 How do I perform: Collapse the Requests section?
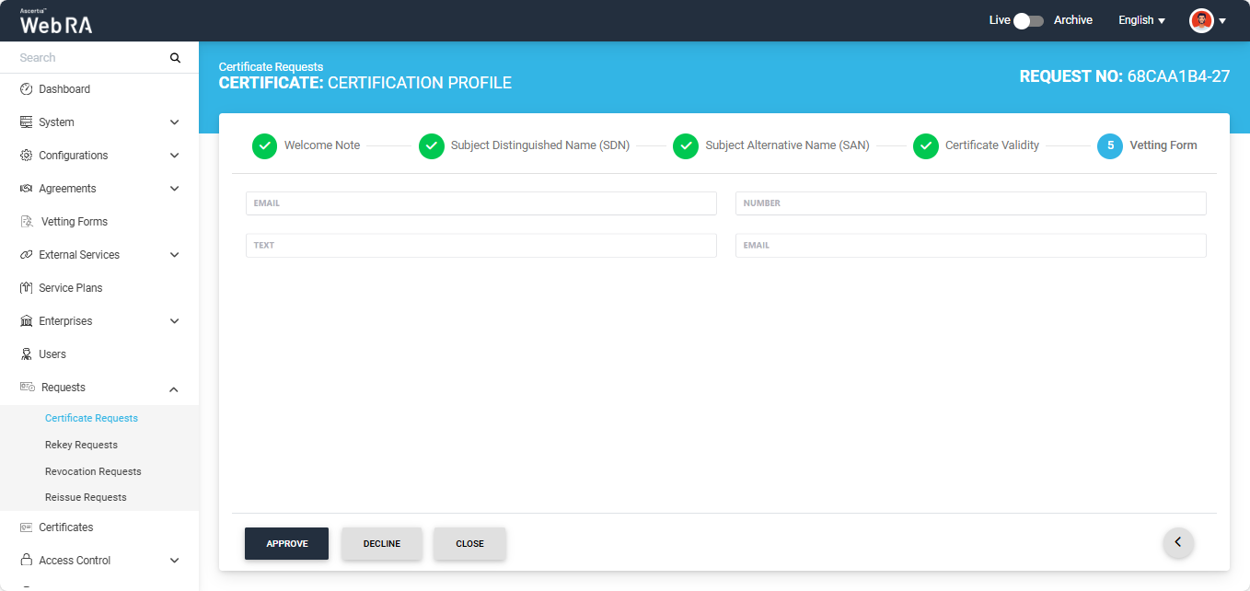click(x=174, y=388)
